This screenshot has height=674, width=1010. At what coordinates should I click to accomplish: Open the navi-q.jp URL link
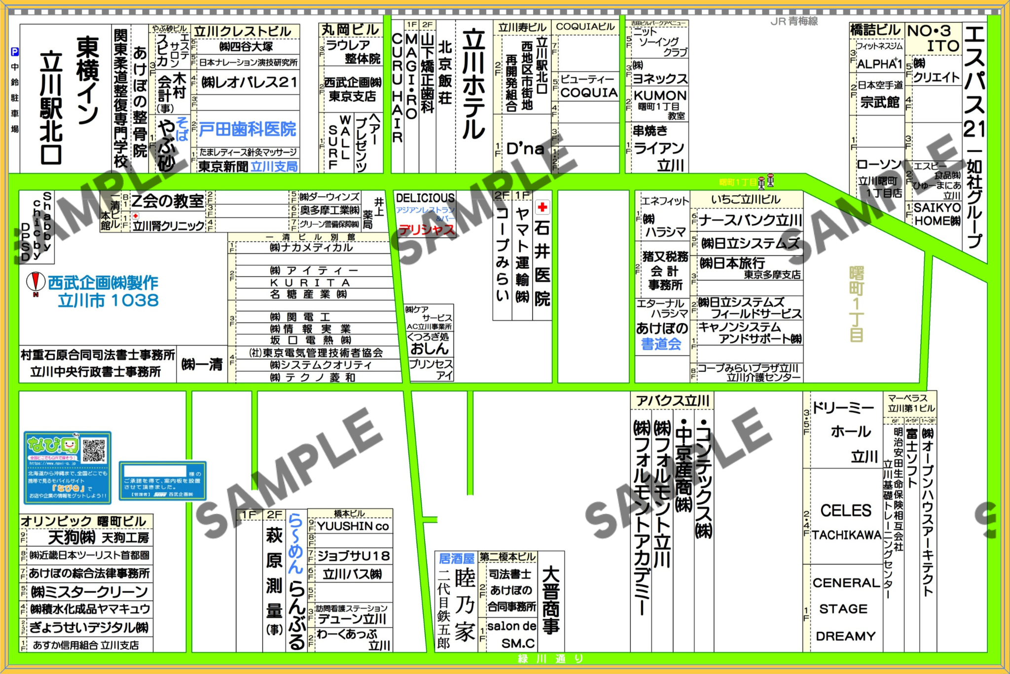(52, 463)
